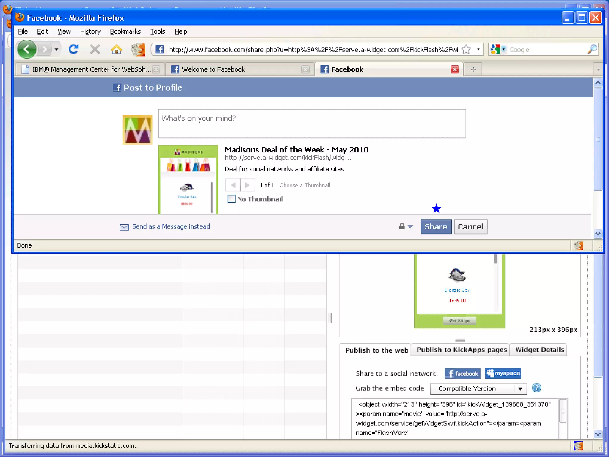Screen dimensions: 609x457
Task: Click the Share button
Action: [436, 227]
